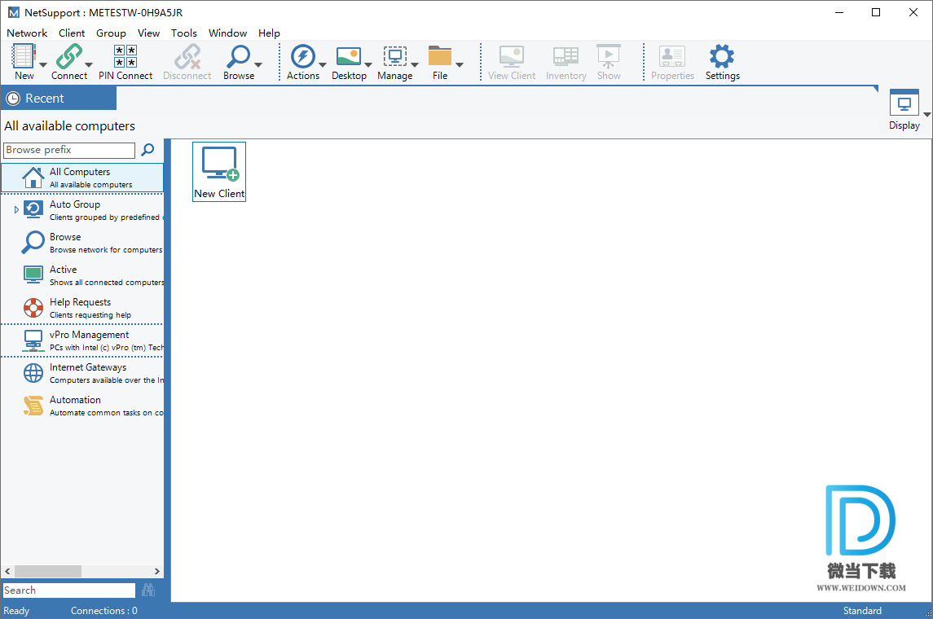Click the New Client monitor icon
The height and width of the screenshot is (619, 933).
220,164
